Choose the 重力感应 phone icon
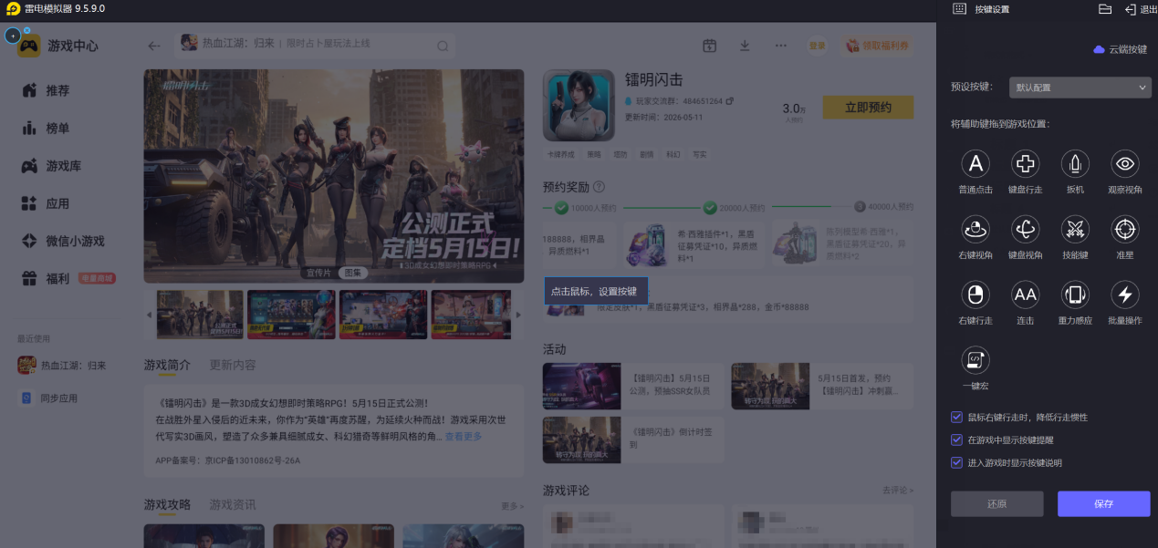Viewport: 1158px width, 548px height. tap(1075, 295)
